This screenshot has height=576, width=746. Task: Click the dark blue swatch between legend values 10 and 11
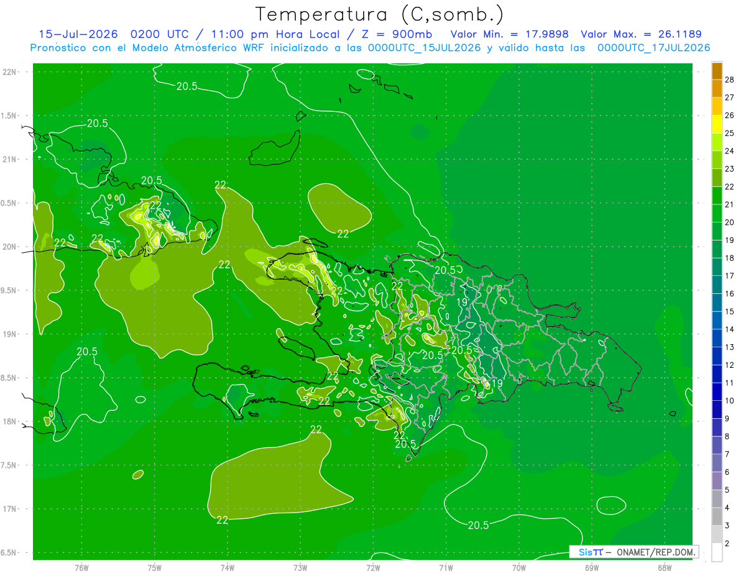[717, 391]
